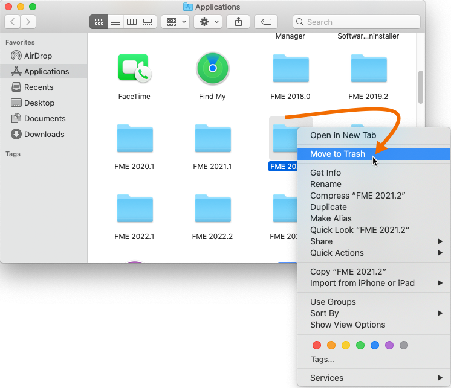Go forward with the forward arrow button

pyautogui.click(x=28, y=22)
